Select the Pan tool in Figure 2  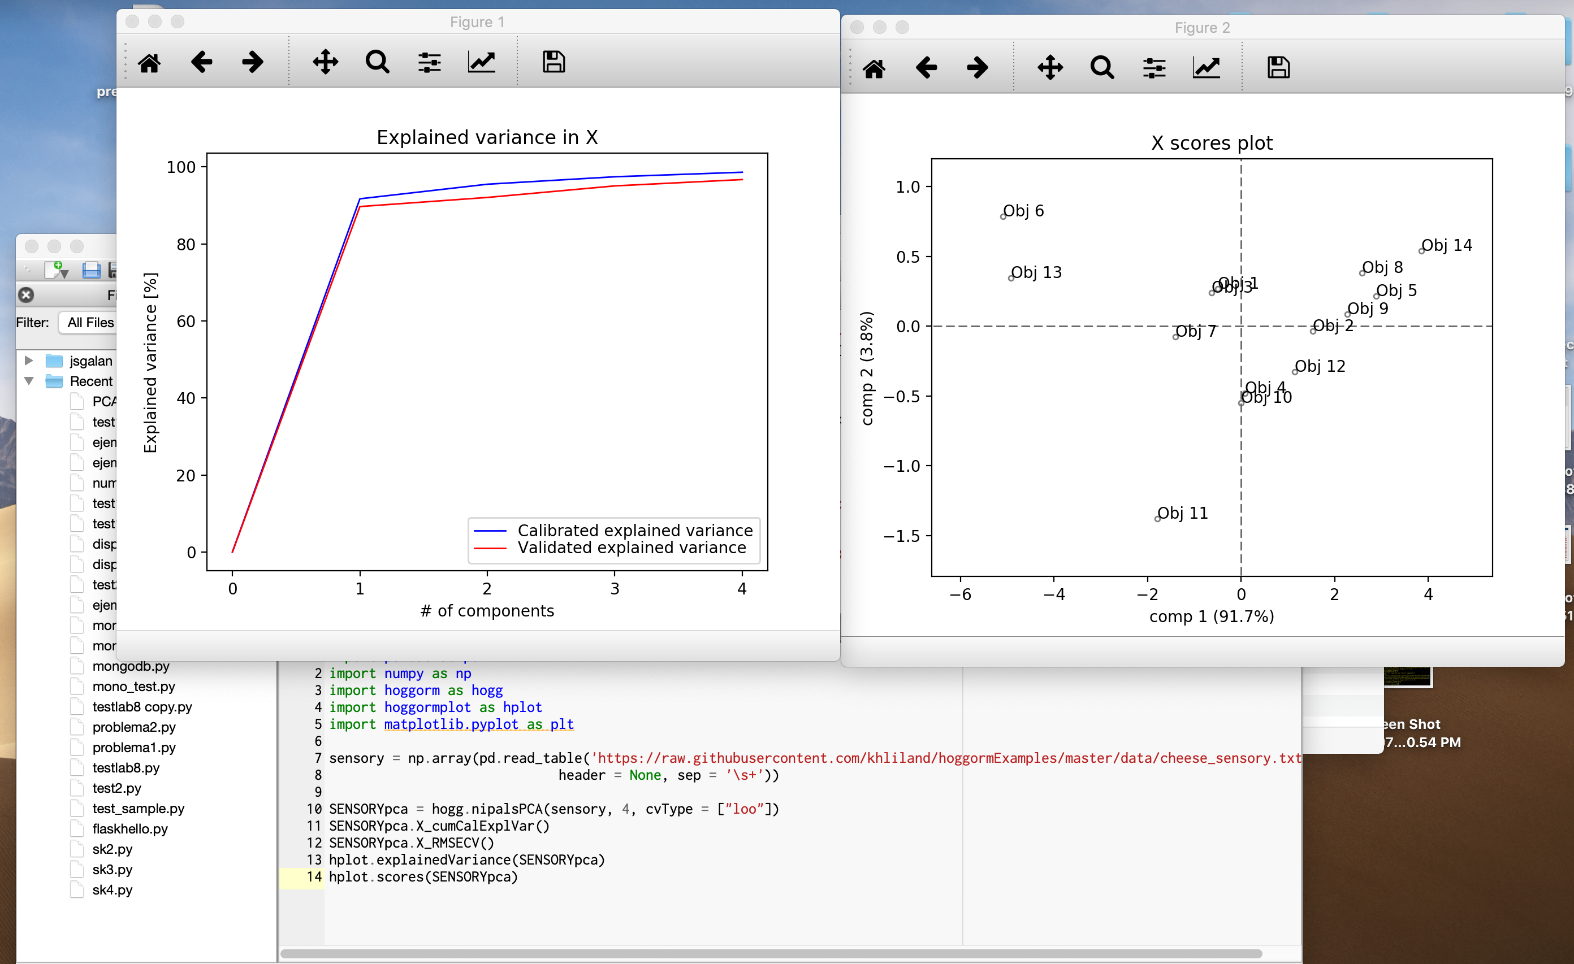pos(1050,68)
